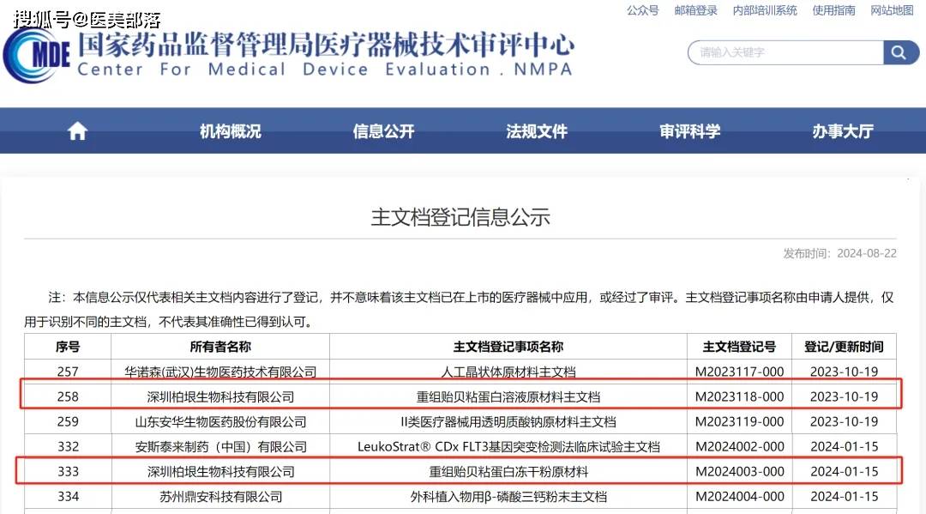Select row number 258 cell
The height and width of the screenshot is (514, 926).
(68, 396)
